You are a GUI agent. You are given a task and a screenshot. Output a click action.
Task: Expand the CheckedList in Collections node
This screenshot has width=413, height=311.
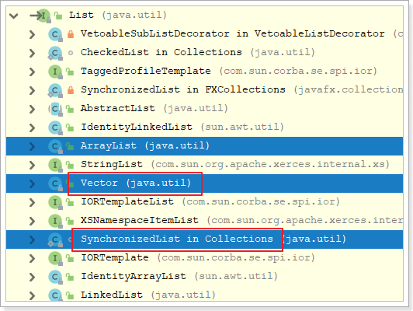(32, 54)
